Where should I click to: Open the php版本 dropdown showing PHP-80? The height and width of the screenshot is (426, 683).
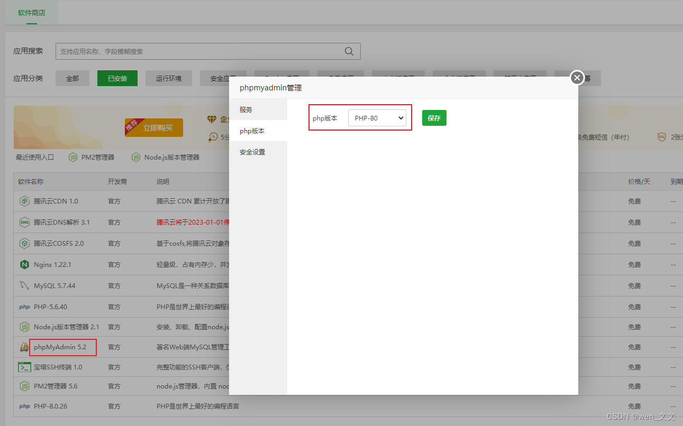click(x=377, y=118)
